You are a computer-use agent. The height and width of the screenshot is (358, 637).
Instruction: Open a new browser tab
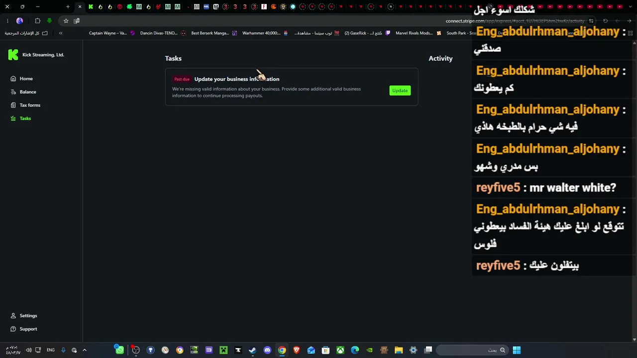click(x=68, y=7)
